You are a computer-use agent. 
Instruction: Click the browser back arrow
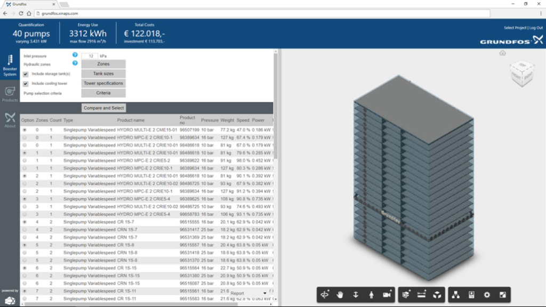5,13
